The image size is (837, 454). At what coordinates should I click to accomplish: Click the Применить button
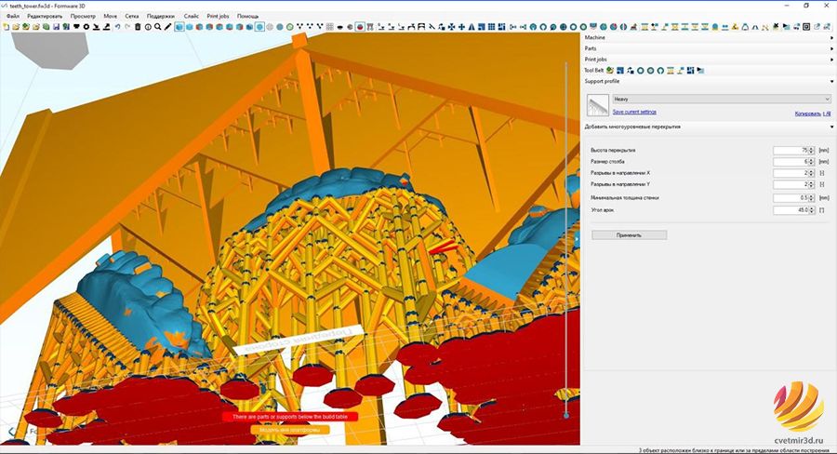(x=629, y=235)
